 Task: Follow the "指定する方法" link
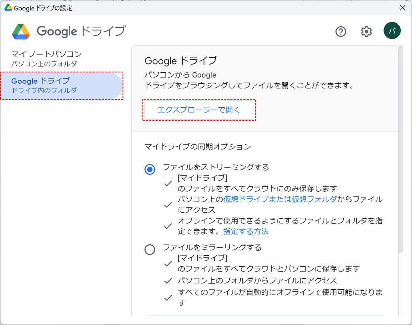click(x=246, y=231)
